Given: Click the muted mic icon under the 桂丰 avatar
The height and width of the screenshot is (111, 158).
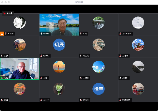Looking at the screenshot, I should pos(81,100).
